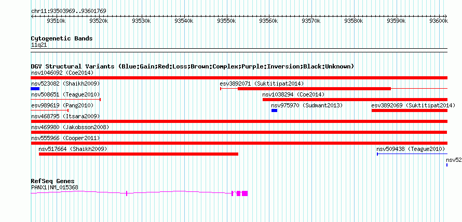Click the blue gain bar under nsv523082
The height and width of the screenshot is (222, 462).
pos(35,89)
